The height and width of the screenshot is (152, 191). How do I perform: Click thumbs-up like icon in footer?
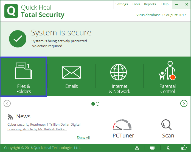184,148
